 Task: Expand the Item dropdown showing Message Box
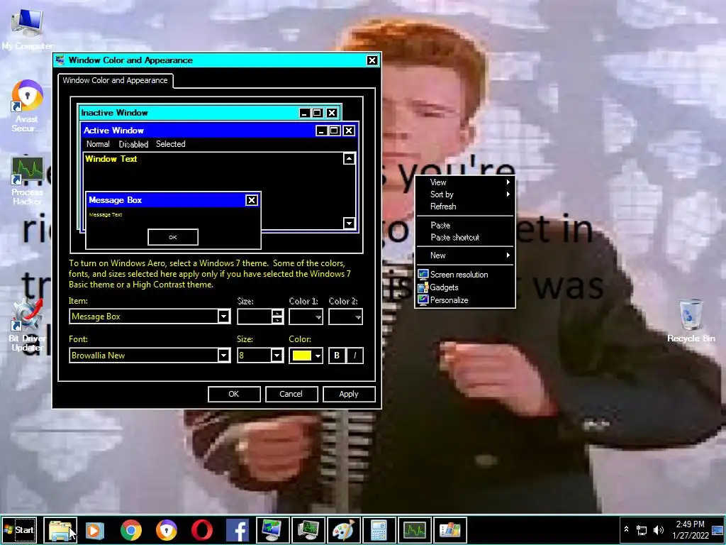pos(223,316)
